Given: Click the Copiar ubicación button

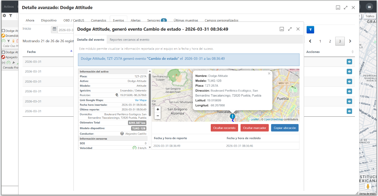Looking at the screenshot, I should point(285,128).
